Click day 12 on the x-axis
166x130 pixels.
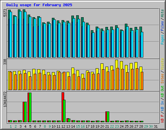click(63, 126)
